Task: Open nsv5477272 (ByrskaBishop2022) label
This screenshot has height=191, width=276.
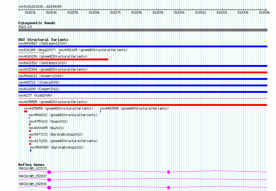Action: (x=56, y=134)
